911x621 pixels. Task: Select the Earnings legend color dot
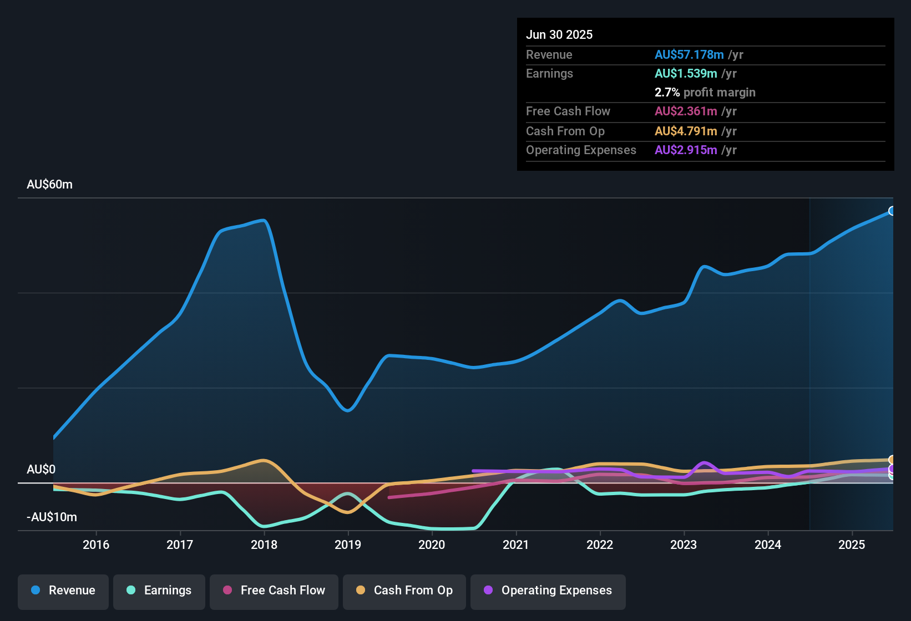[x=131, y=591]
